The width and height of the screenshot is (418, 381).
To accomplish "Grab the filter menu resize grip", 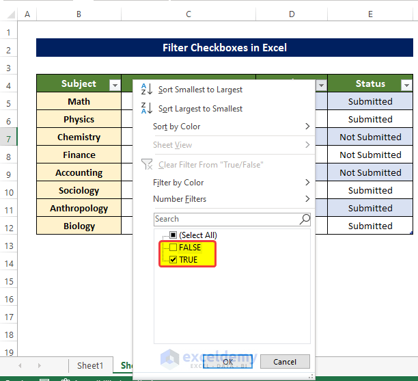I will tap(311, 376).
